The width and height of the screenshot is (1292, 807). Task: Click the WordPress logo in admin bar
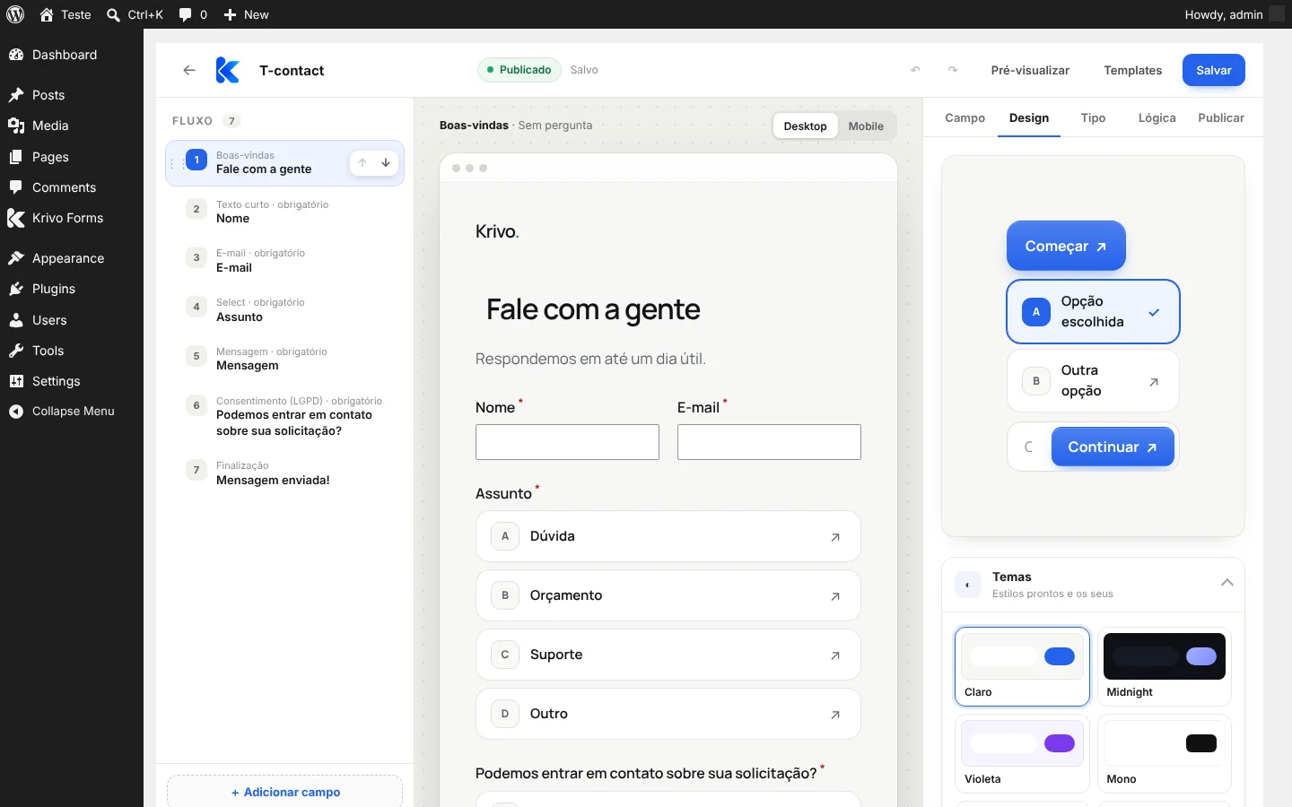point(15,14)
